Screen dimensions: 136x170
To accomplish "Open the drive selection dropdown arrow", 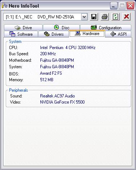I will point(84,17).
